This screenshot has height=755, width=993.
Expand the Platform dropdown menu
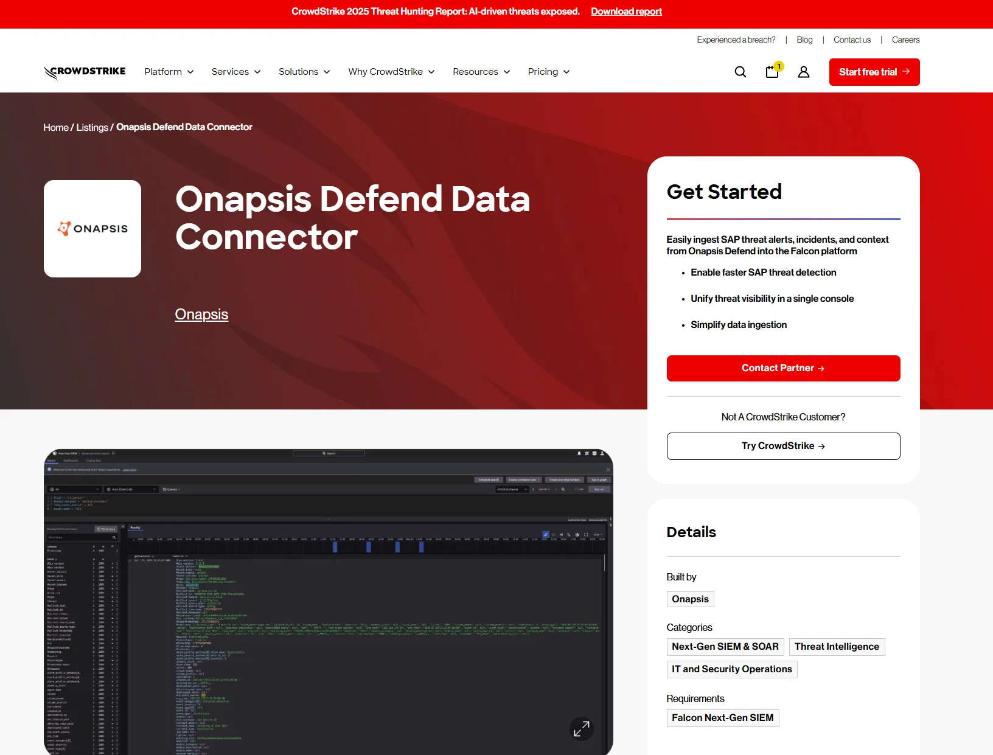pyautogui.click(x=169, y=72)
